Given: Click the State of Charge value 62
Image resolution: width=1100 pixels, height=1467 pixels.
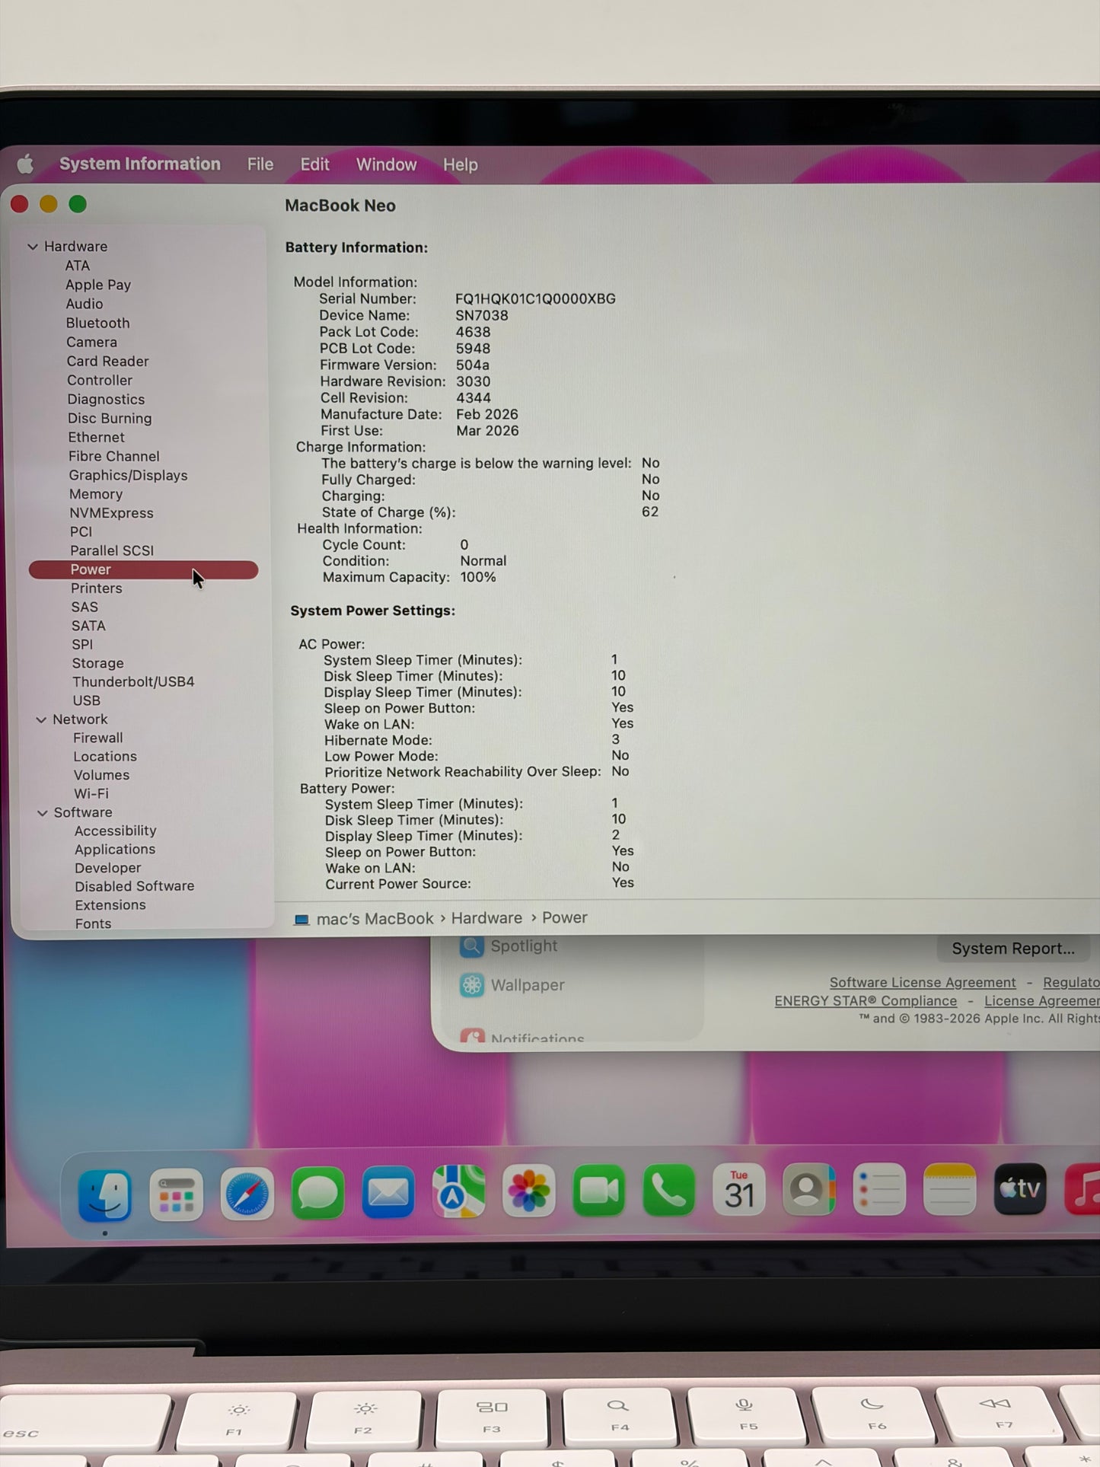Looking at the screenshot, I should [x=650, y=512].
